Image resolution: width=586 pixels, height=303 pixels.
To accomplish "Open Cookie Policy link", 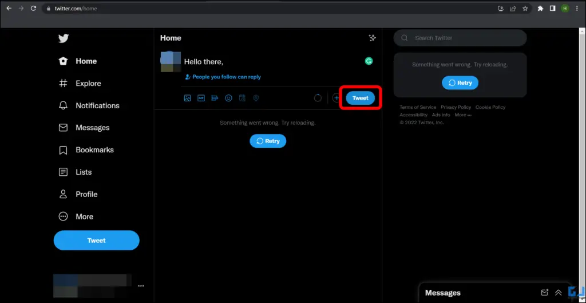I will pyautogui.click(x=490, y=107).
